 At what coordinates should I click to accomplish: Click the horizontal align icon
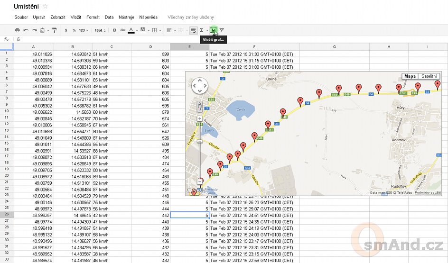[169, 30]
